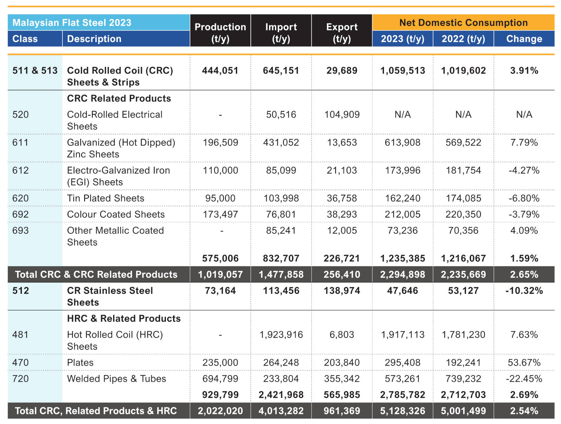Click the Colour Coated Sheets description
Viewport: 561px width, 424px height.
click(116, 214)
